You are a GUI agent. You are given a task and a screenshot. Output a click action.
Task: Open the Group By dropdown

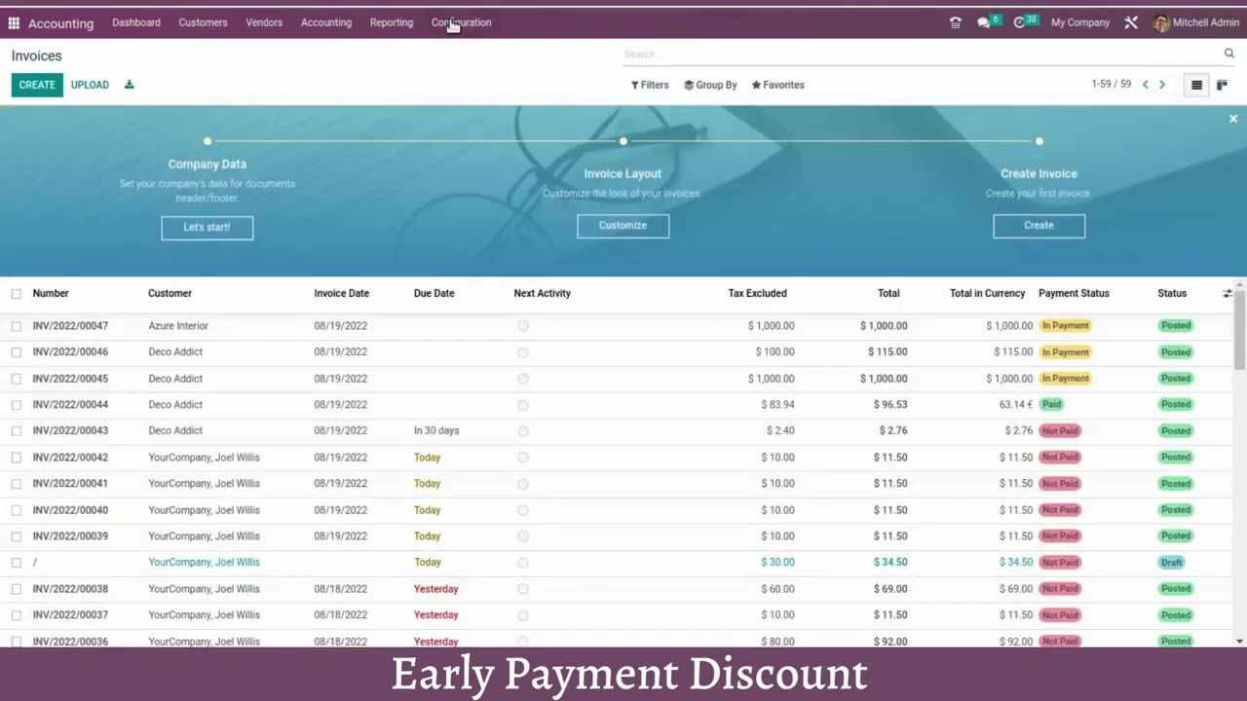pyautogui.click(x=710, y=85)
